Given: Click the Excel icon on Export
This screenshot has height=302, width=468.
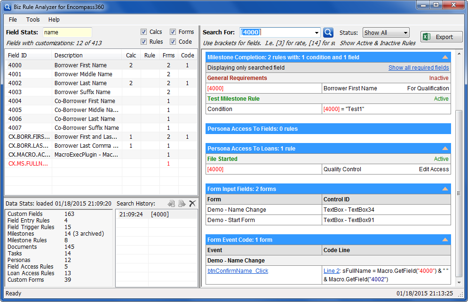Looking at the screenshot, I should click(427, 37).
